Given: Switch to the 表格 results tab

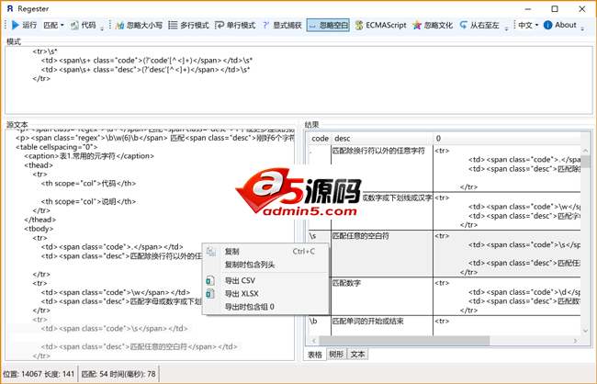Looking at the screenshot, I should point(315,355).
